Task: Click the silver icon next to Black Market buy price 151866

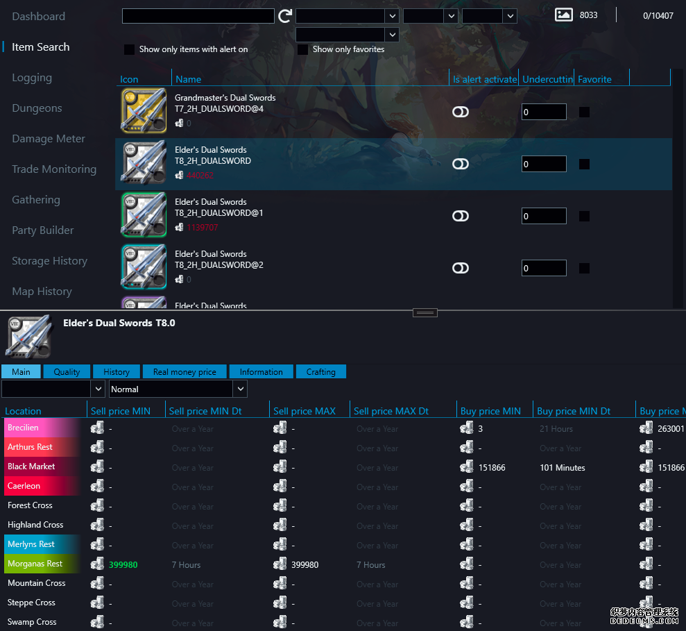Action: click(467, 467)
